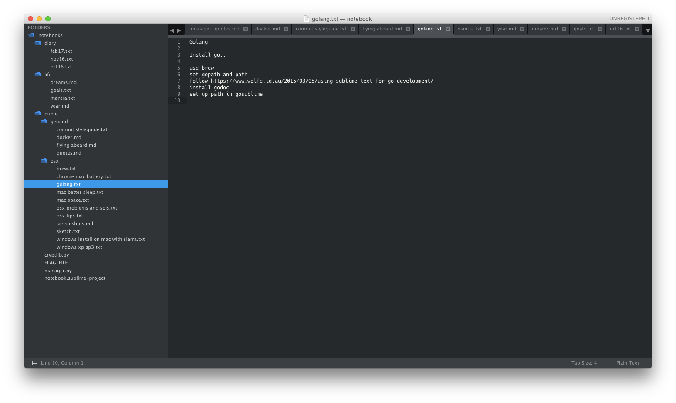Viewport: 676px width, 403px height.
Task: Open goals.txt in sidebar
Action: (x=61, y=90)
